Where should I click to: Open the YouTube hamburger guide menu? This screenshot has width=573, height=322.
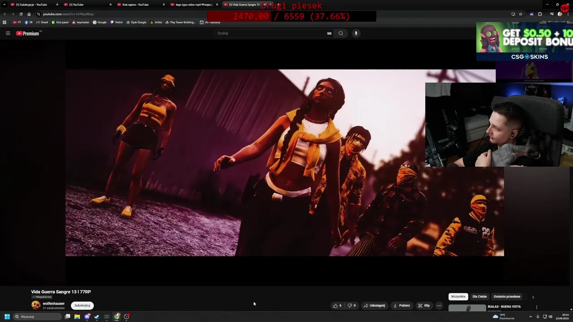8,33
